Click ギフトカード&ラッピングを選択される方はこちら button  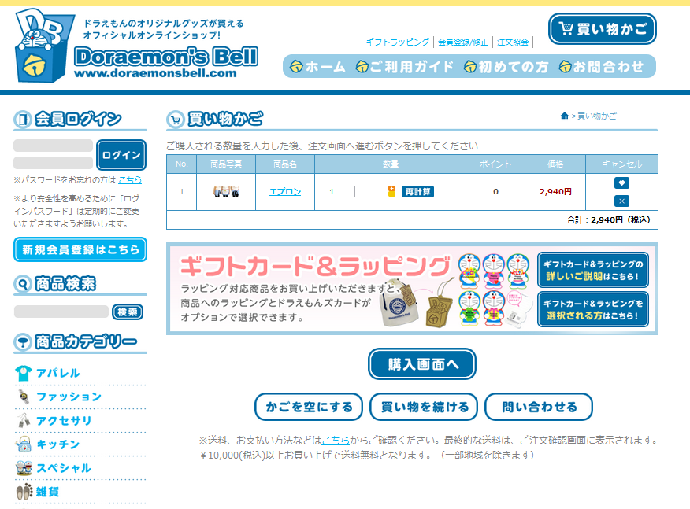(593, 309)
